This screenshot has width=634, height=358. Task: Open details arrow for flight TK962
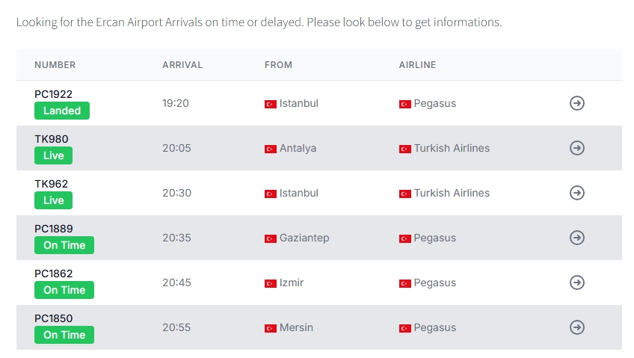[577, 193]
